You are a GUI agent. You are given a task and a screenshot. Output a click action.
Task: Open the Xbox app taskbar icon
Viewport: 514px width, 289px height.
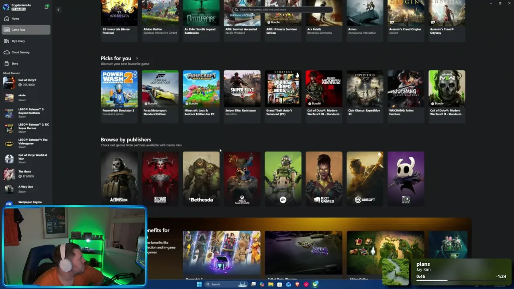(x=315, y=284)
